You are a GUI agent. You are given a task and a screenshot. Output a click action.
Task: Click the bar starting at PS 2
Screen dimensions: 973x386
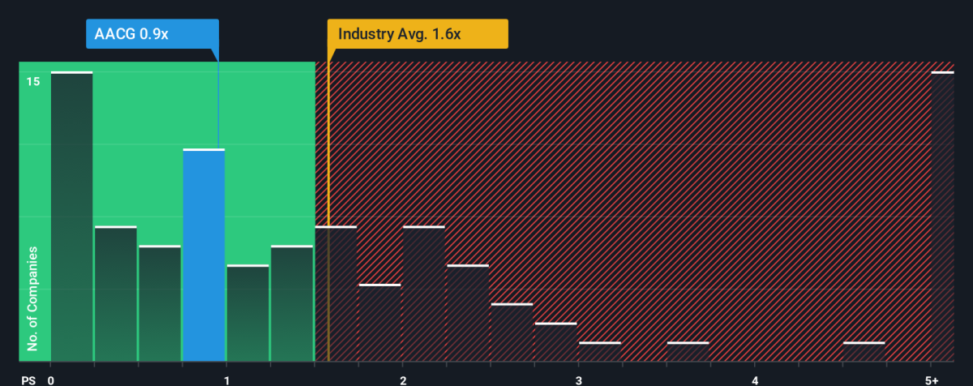click(x=424, y=294)
